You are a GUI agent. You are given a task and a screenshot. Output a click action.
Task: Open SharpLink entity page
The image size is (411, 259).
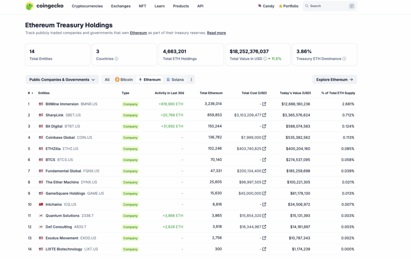55,115
